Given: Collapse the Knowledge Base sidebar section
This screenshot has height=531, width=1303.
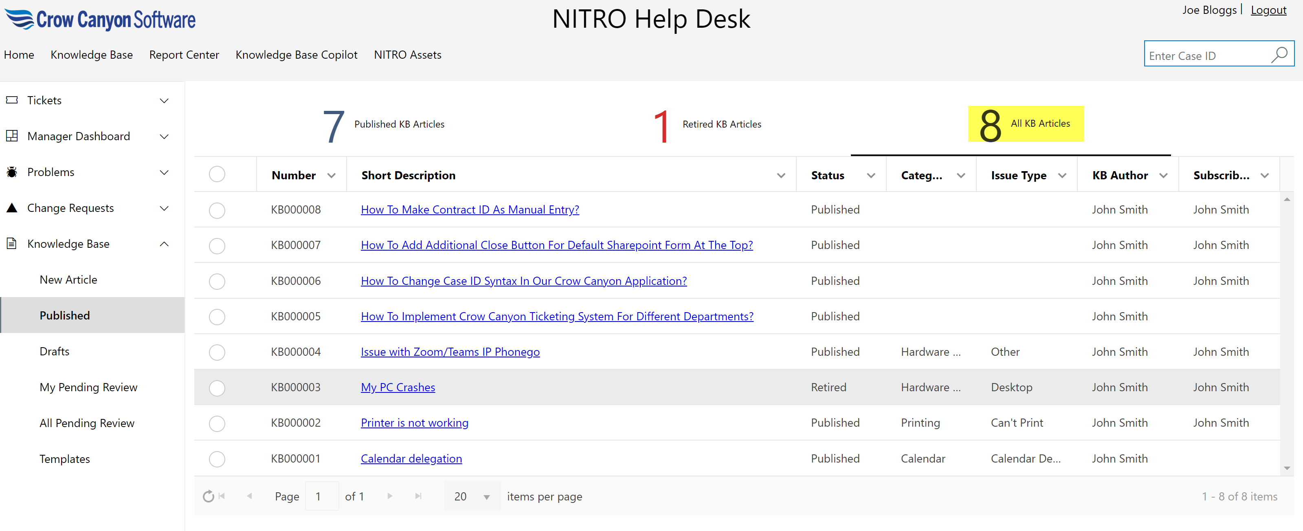Looking at the screenshot, I should click(164, 244).
